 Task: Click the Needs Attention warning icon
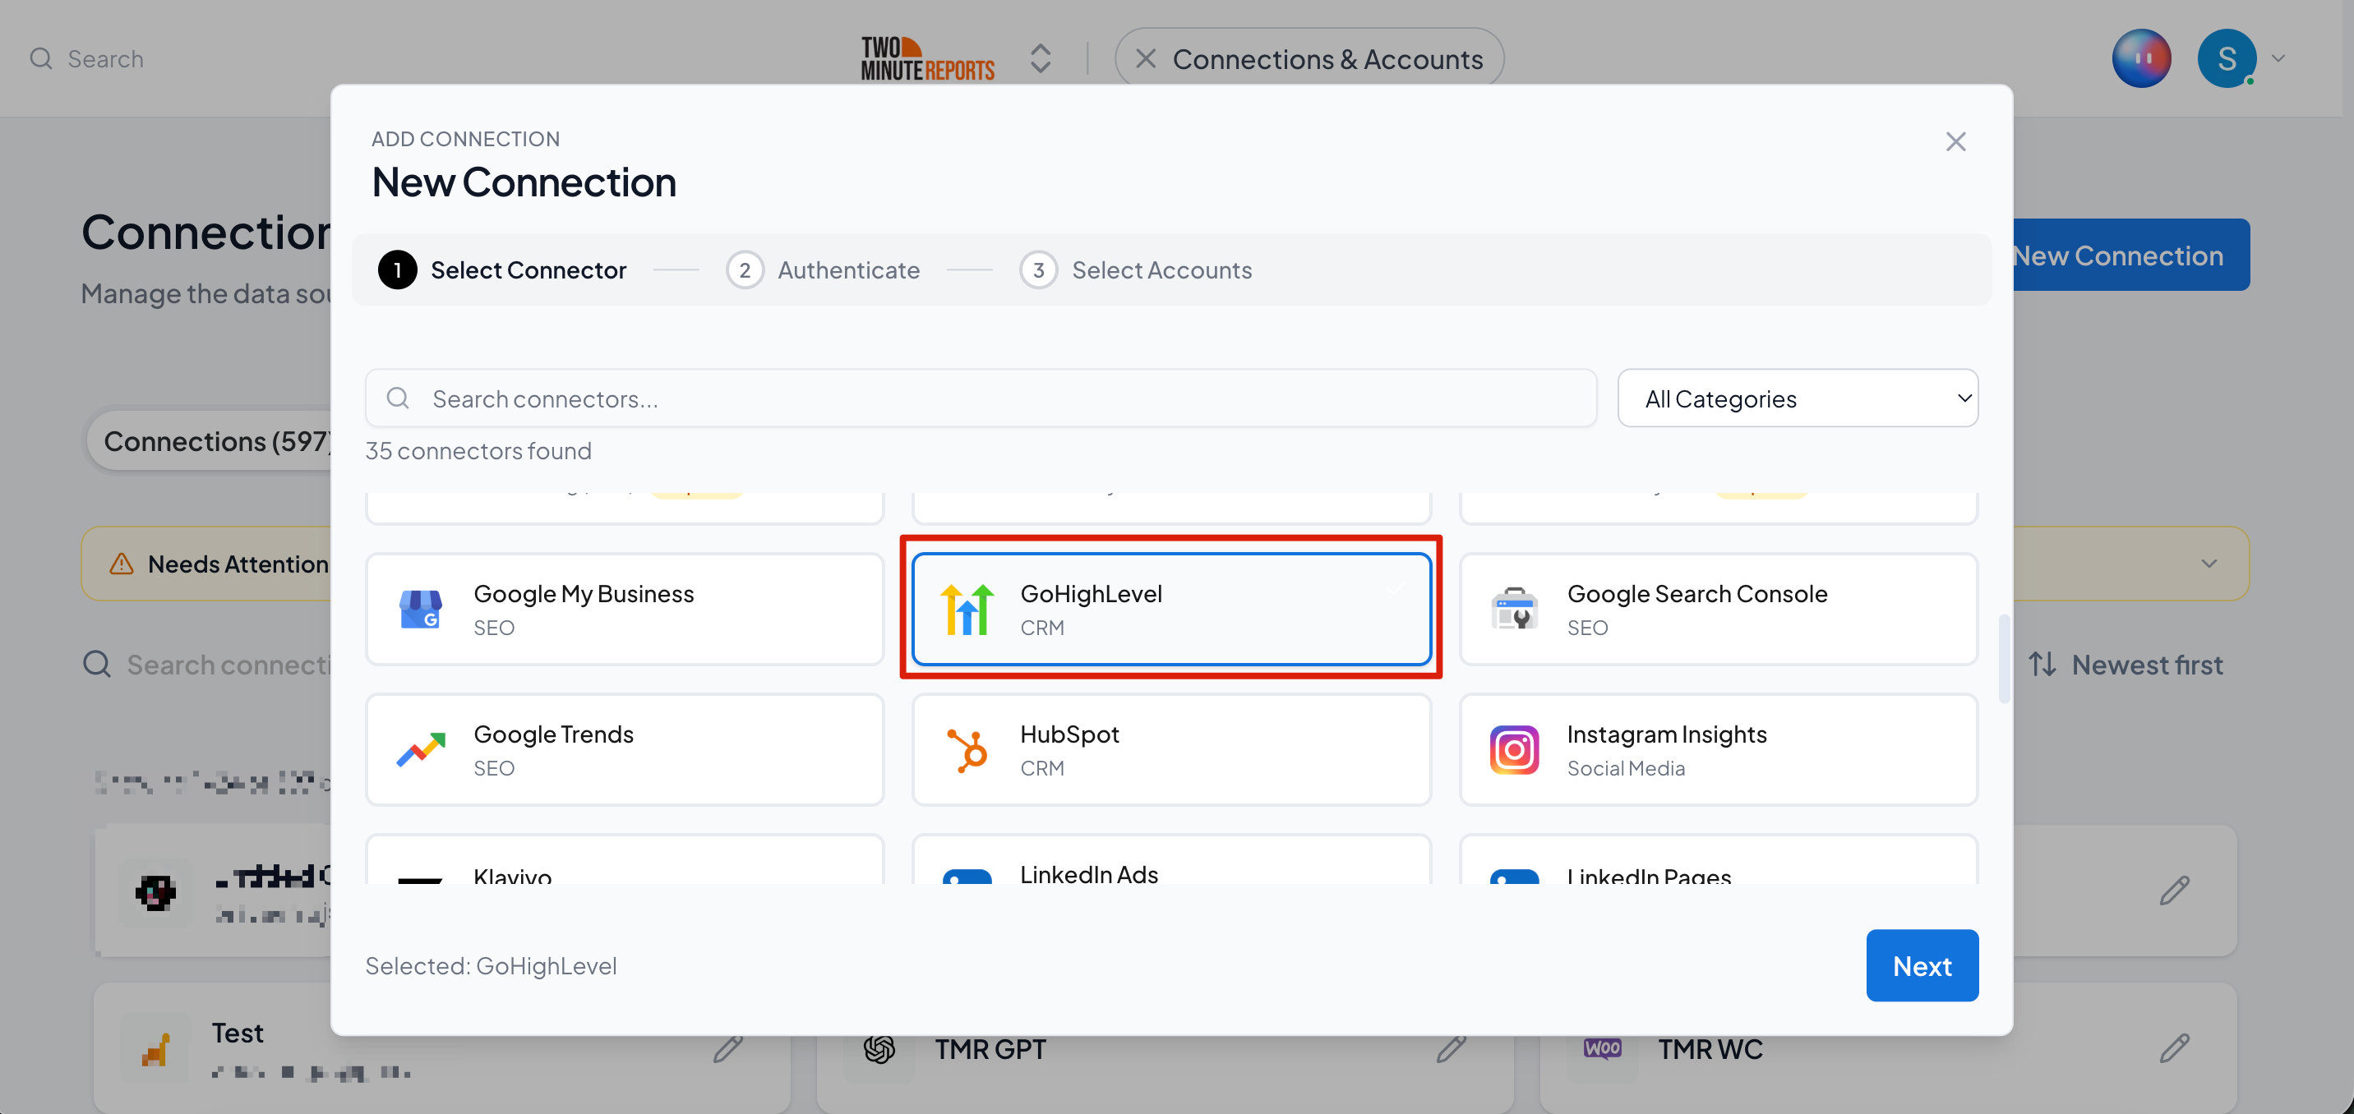122,564
